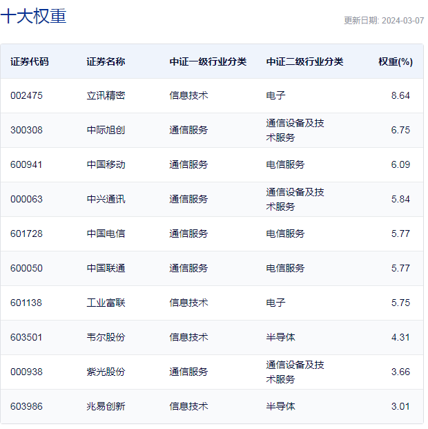
Task: Click weight value 4.31
Action: coord(400,337)
